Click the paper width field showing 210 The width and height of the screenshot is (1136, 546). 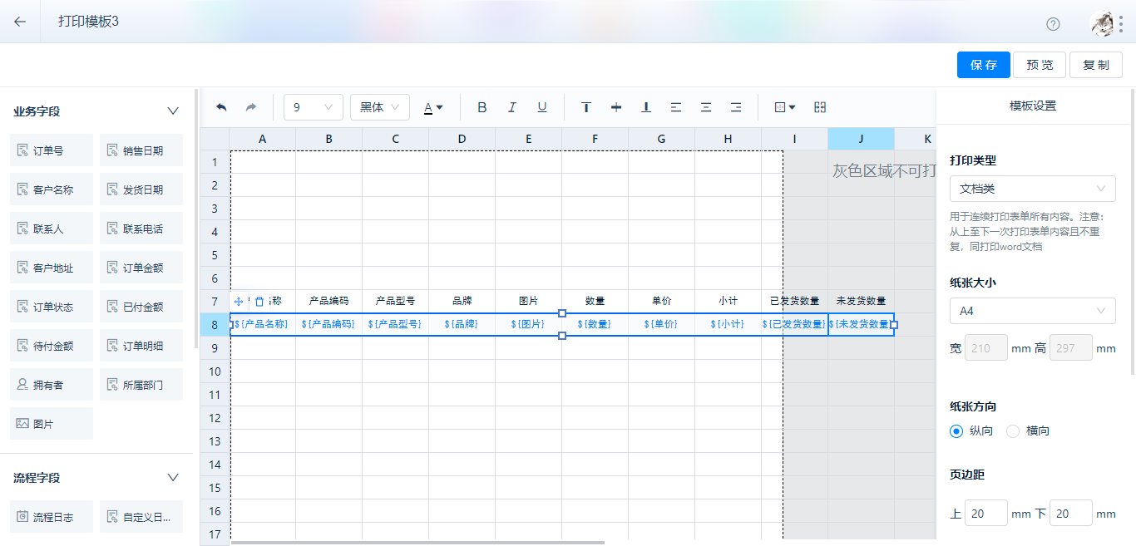click(x=986, y=348)
